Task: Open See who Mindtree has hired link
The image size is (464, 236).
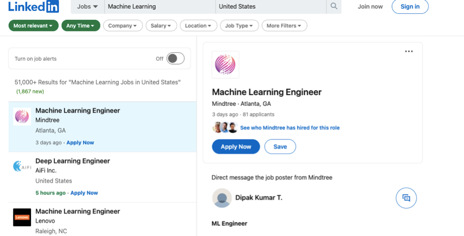Action: pos(290,128)
